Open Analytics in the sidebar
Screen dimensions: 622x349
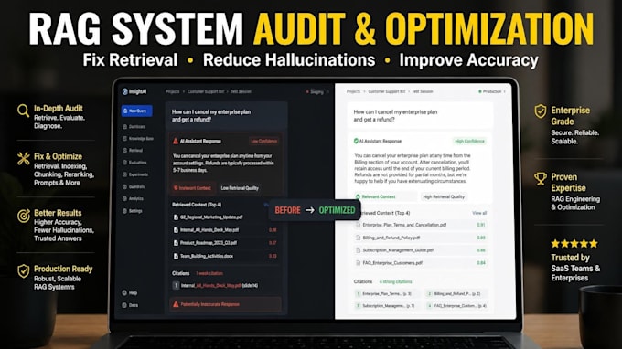coord(133,198)
